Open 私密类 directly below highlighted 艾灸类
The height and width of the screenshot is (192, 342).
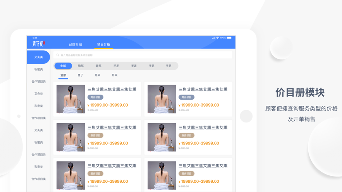click(38, 70)
